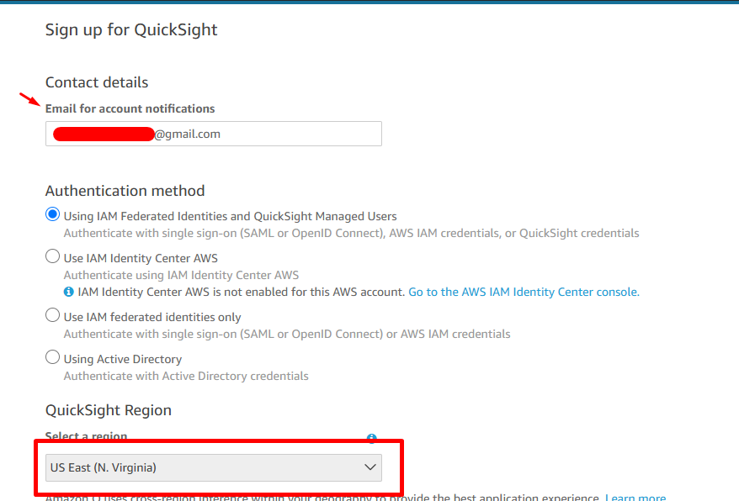Select IAM Federated Identities and QuickSight Managed Users

[53, 215]
